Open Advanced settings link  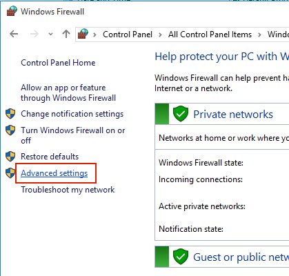tap(54, 173)
